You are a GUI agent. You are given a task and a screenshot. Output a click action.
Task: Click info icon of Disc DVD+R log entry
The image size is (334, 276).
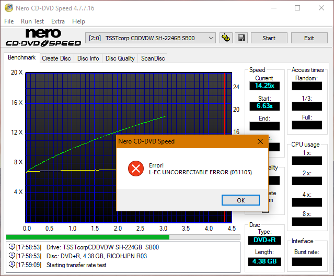pyautogui.click(x=11, y=256)
